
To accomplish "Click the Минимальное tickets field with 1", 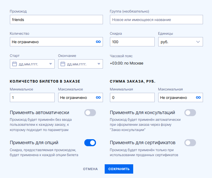I will 32,97.
